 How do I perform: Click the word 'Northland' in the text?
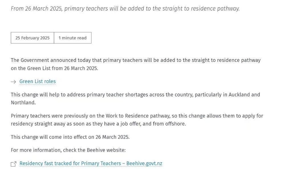[x=23, y=103]
